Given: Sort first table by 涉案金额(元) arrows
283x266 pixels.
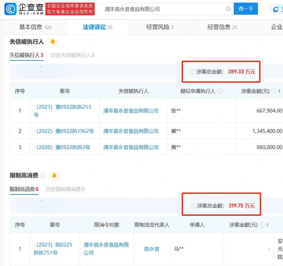Looking at the screenshot, I should tap(279, 91).
